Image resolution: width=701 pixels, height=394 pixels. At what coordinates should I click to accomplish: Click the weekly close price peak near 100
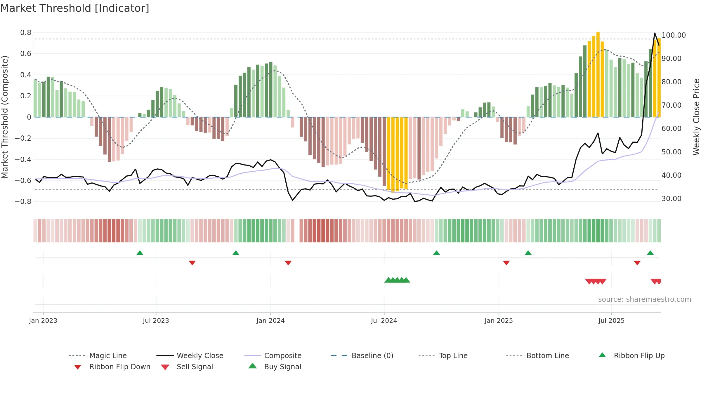tap(655, 33)
